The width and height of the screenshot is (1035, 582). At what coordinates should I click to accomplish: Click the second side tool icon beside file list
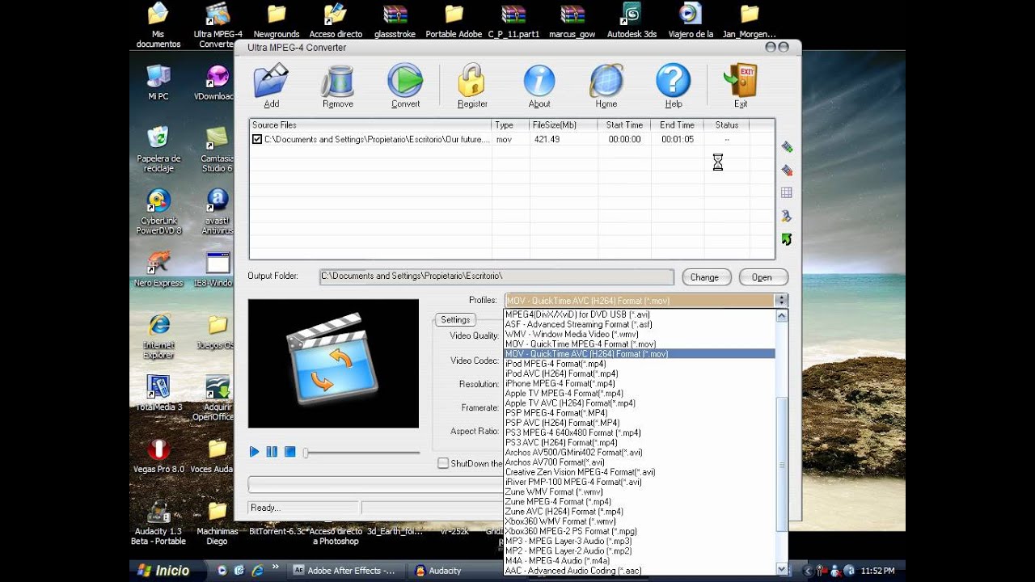[x=786, y=170]
